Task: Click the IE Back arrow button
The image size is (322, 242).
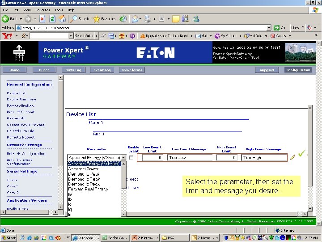Action: point(5,19)
